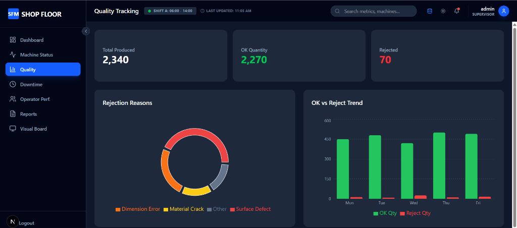Click the Dimension Error legend swatch
517x228 pixels.
pos(118,209)
